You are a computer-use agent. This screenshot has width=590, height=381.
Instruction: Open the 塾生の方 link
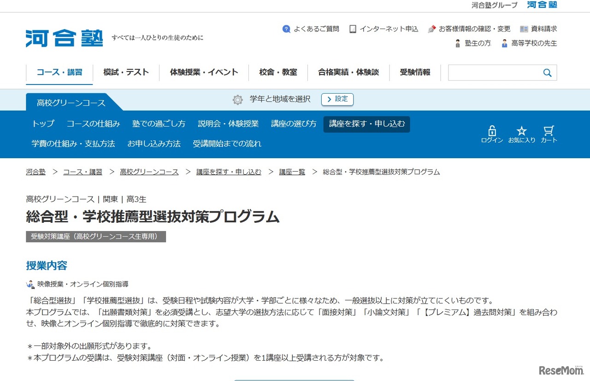coord(478,43)
